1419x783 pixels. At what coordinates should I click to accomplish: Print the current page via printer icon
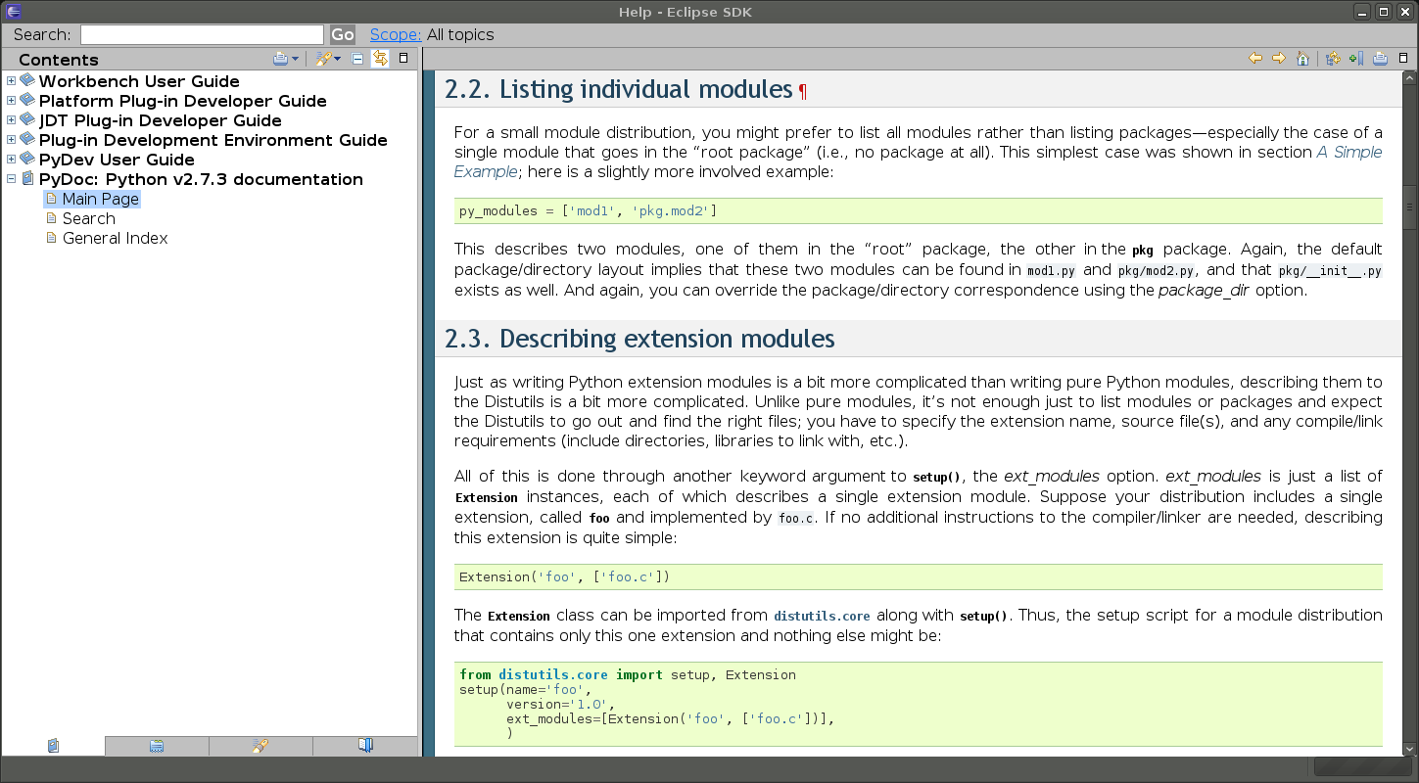[1380, 59]
